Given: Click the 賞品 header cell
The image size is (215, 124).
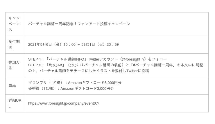Looking at the screenshot, I should (x=15, y=86).
